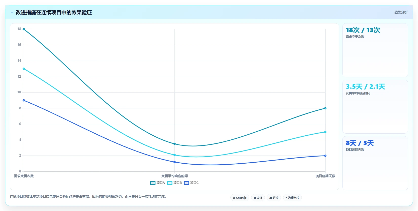Click the y-axis tick label 18
This screenshot has height=211, width=418.
point(19,29)
